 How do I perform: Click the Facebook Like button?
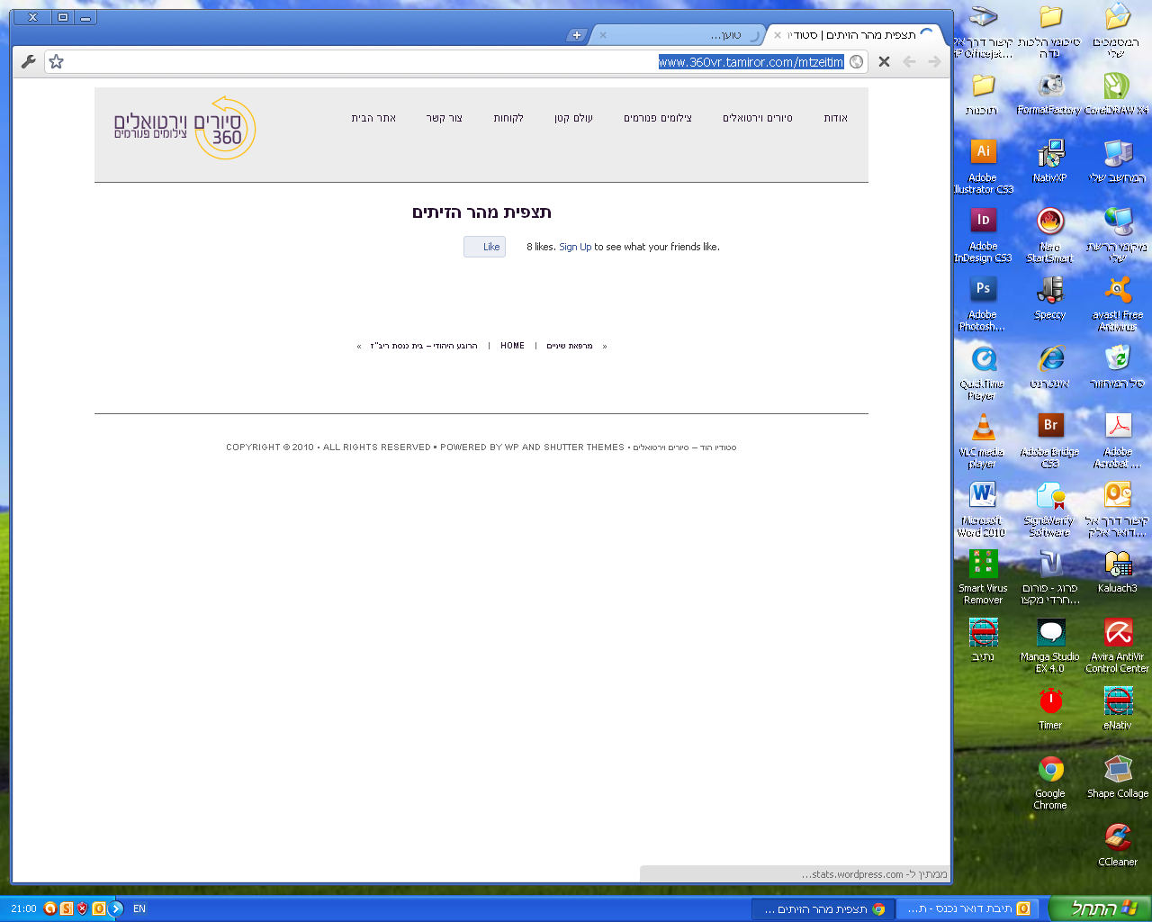[484, 247]
